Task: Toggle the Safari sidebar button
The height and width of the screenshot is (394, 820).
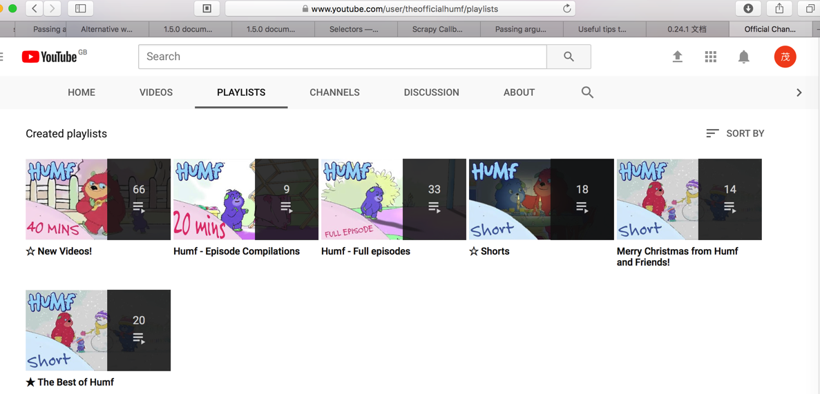Action: tap(81, 8)
